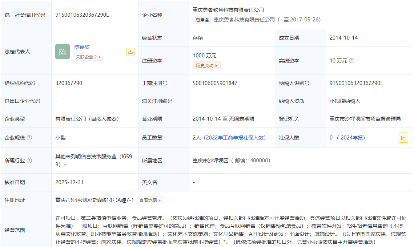Open legal representative 陈嘉欣's profile

[82, 47]
